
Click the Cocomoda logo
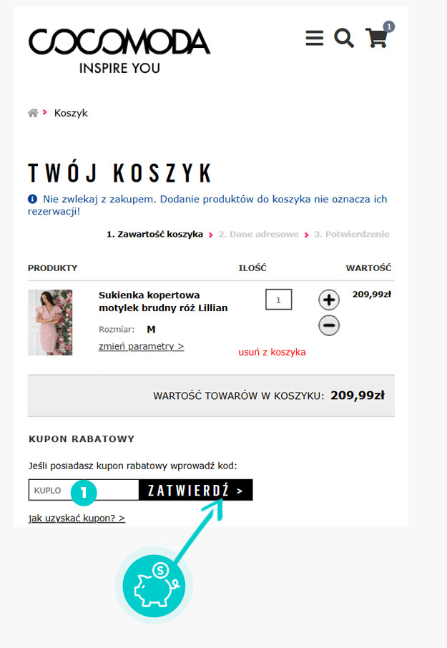click(119, 51)
